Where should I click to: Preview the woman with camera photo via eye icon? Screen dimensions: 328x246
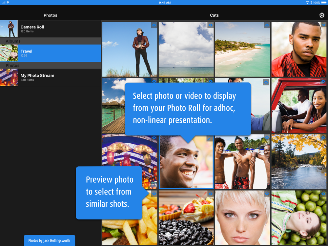point(154,25)
